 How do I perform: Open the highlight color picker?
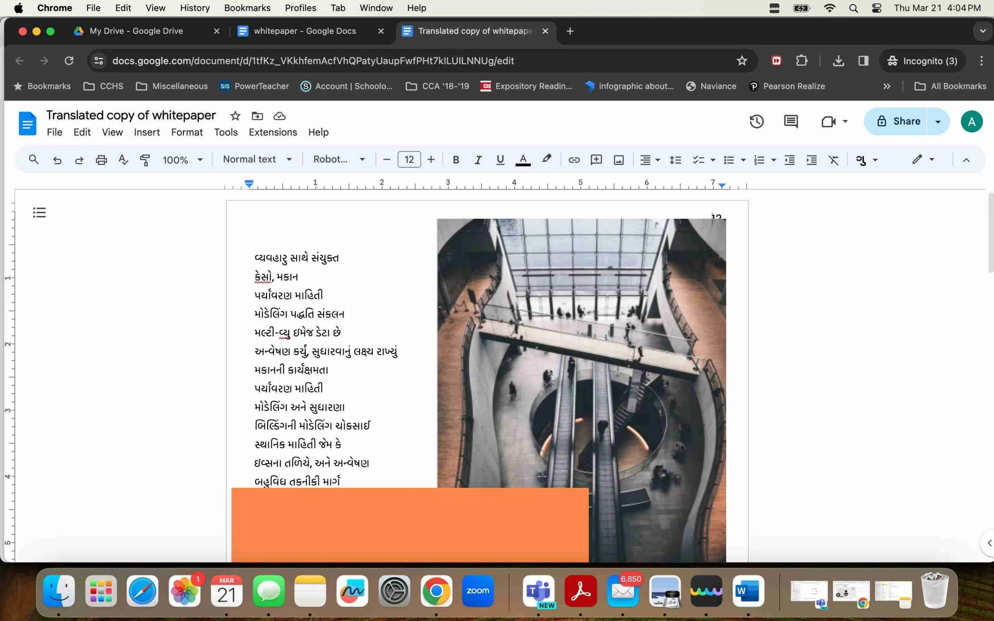546,159
